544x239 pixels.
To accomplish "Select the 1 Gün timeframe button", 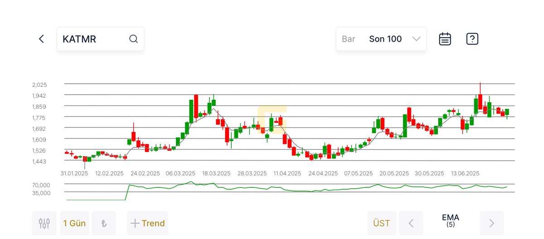I will (74, 223).
